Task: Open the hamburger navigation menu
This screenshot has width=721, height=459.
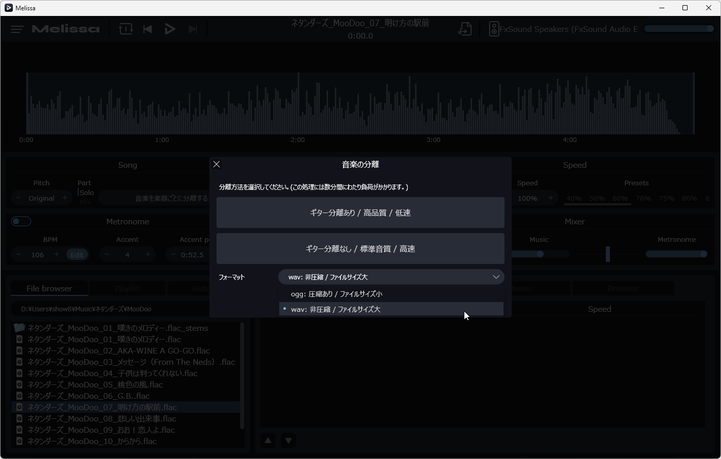Action: (16, 29)
